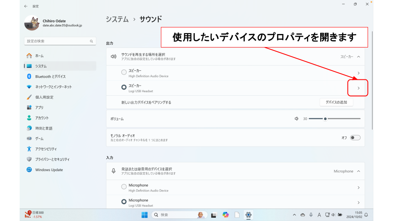Click the back arrow in settings header
This screenshot has width=393, height=221.
pos(26,6)
